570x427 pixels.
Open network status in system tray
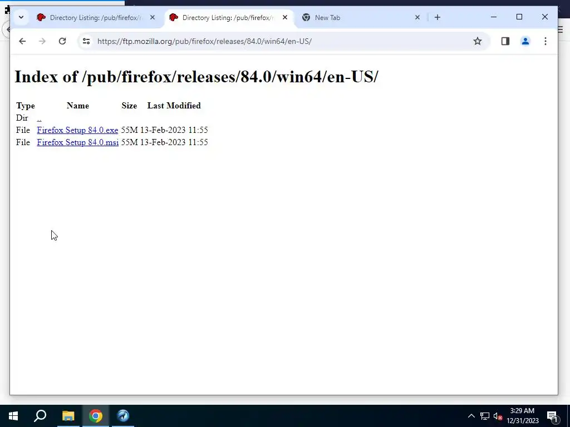485,416
